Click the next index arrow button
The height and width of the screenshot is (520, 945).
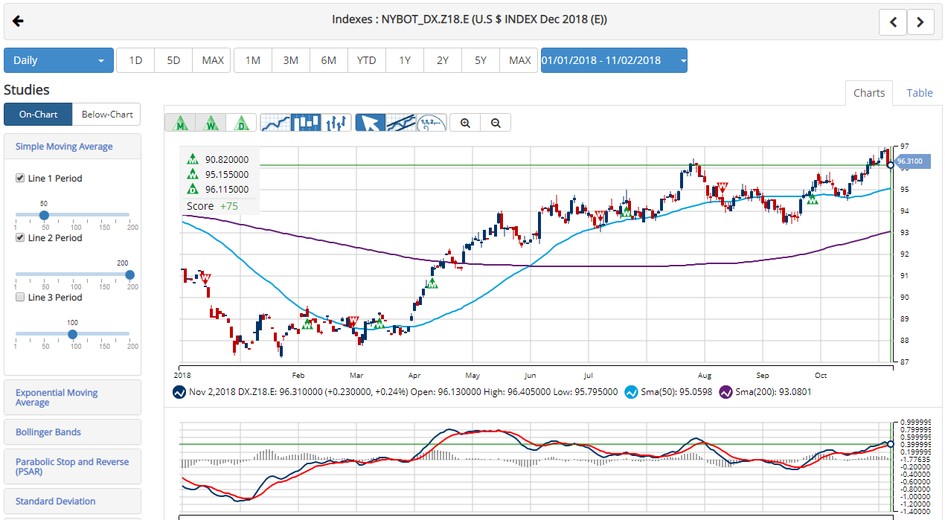920,22
